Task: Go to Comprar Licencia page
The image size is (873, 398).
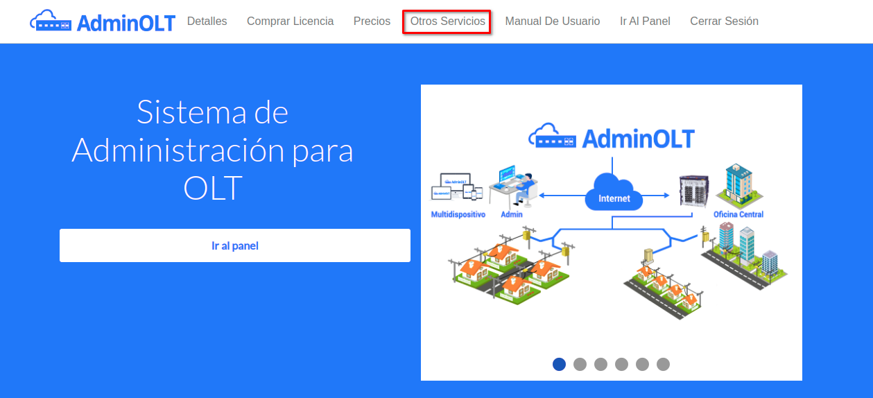Action: [290, 21]
